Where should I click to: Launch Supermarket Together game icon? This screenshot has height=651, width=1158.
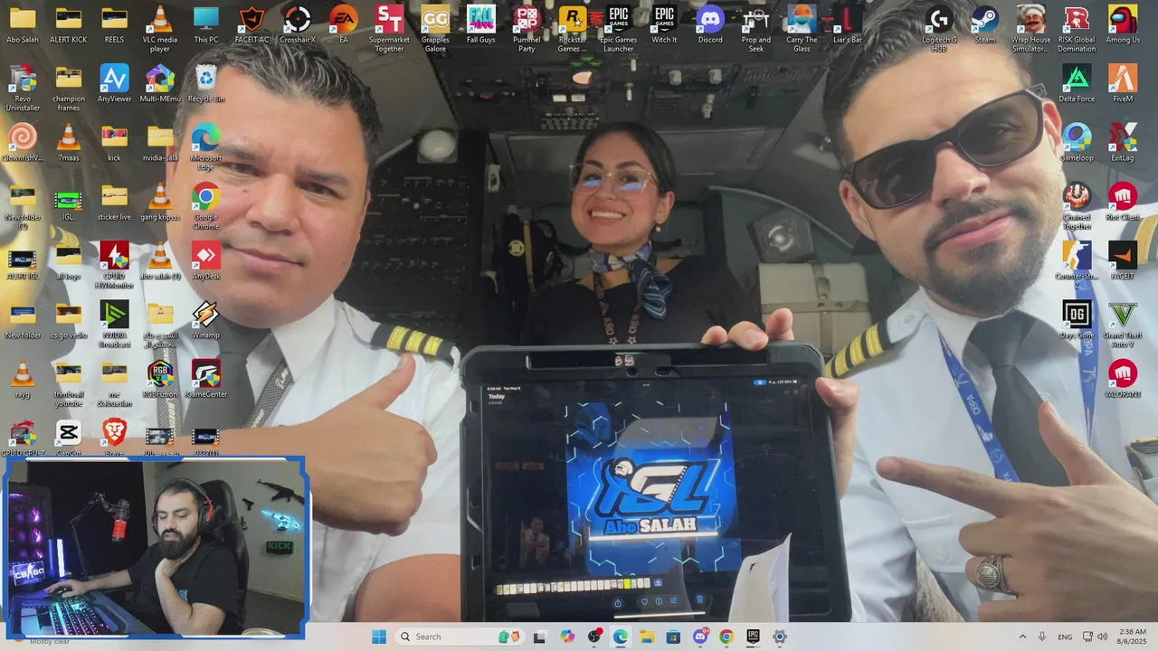[x=389, y=27]
